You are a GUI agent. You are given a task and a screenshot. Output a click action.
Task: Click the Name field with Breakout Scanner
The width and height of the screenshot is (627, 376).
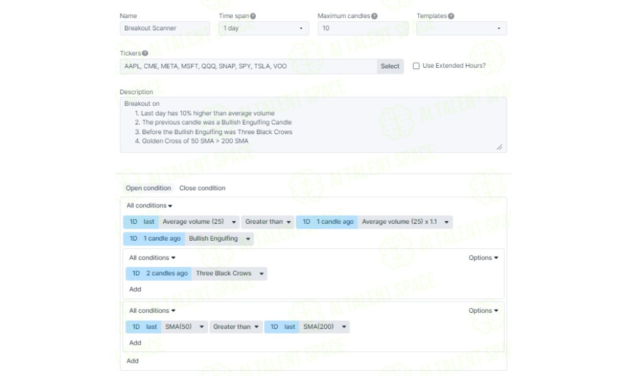tap(165, 28)
